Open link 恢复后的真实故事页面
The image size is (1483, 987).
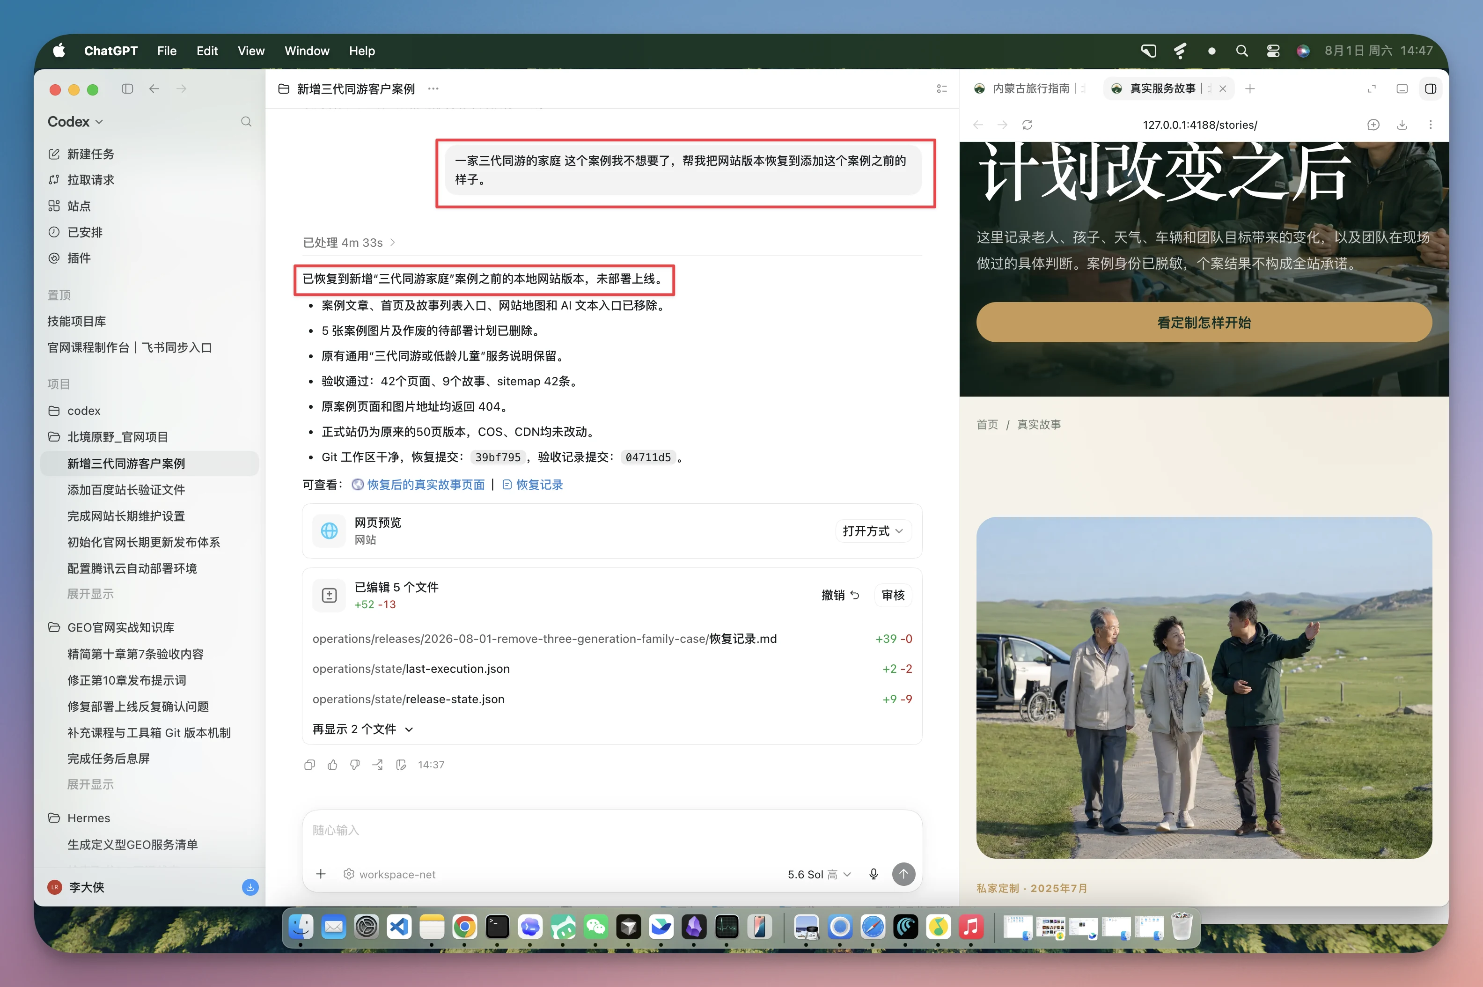[x=418, y=485]
